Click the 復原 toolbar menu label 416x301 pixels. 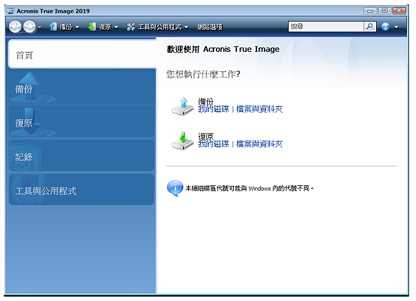(105, 27)
